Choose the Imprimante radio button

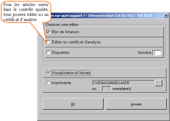click(48, 83)
